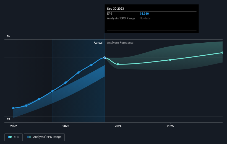Click the 2022 x-axis label
Image resolution: width=227 pixels, height=144 pixels.
(x=14, y=126)
